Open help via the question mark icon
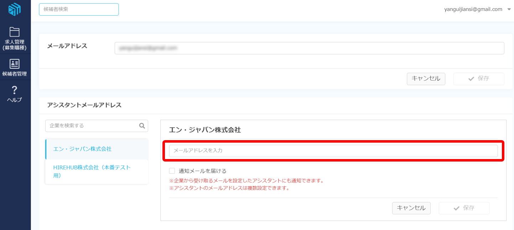This screenshot has height=230, width=514. pyautogui.click(x=15, y=90)
